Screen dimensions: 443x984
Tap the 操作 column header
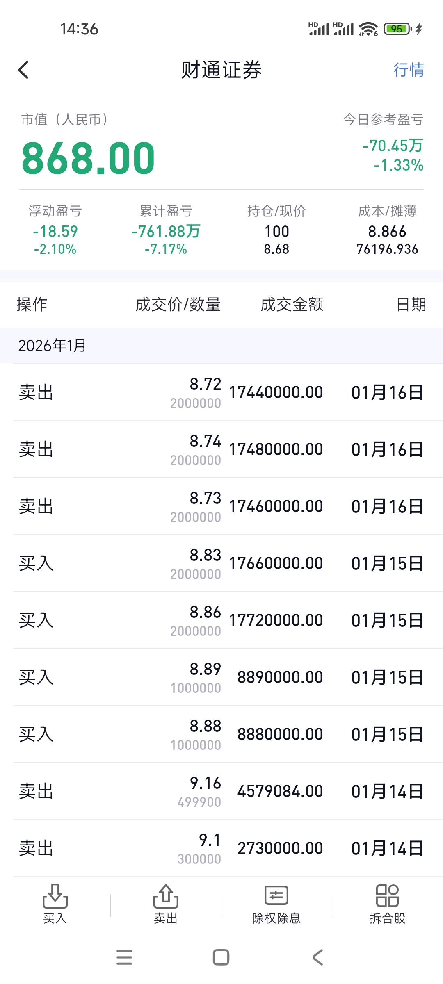(32, 305)
